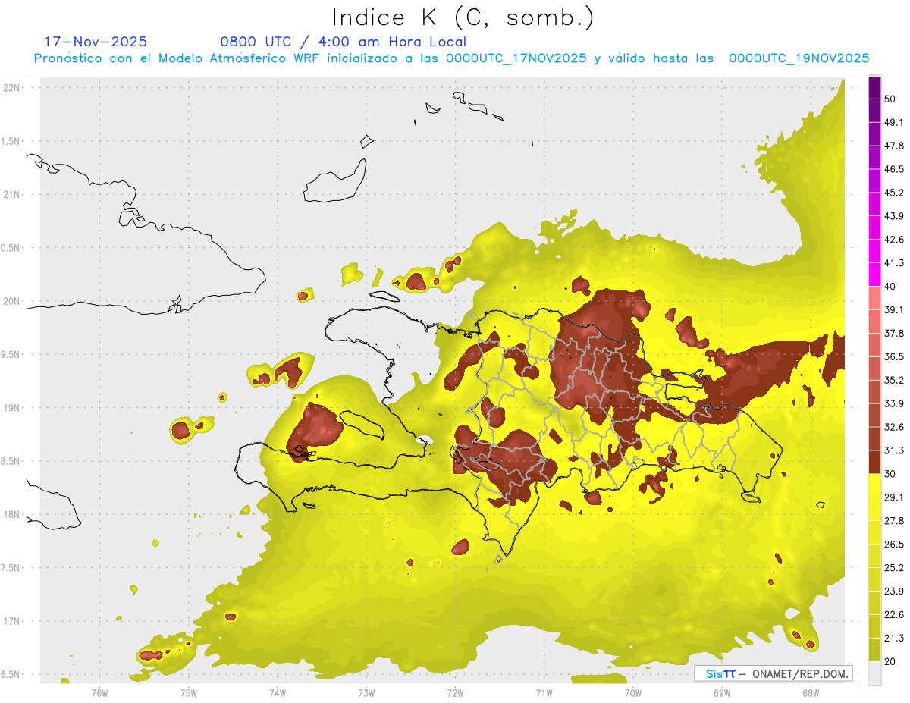Screen dimensions: 910x703
Task: Click the color scale value "42.6"
Action: click(x=894, y=240)
